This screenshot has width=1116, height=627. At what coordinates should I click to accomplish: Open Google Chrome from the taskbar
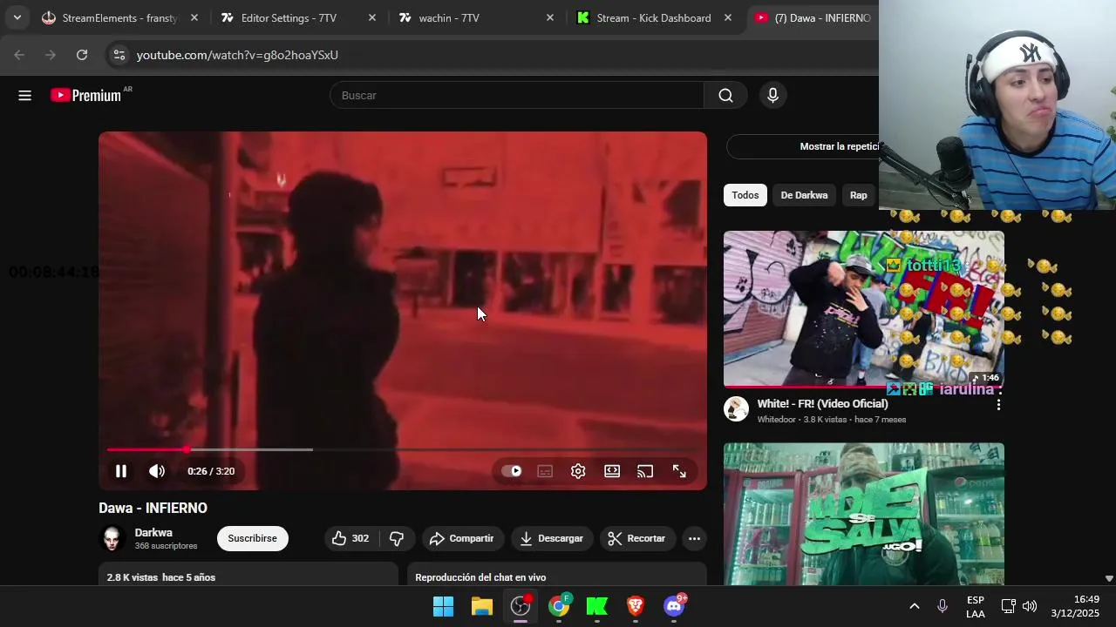pos(559,606)
